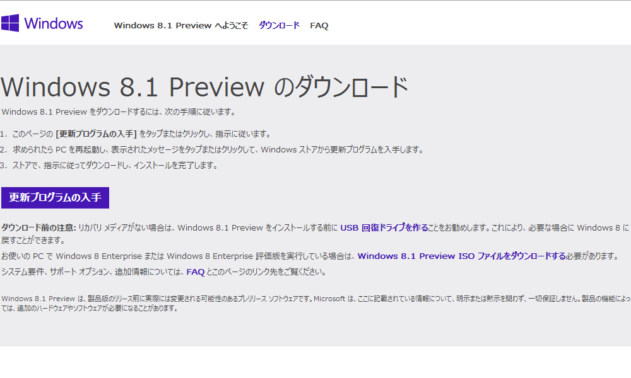This screenshot has width=631, height=378.
Task: Open the FAQ link in the system requirements sentence
Action: (x=196, y=272)
